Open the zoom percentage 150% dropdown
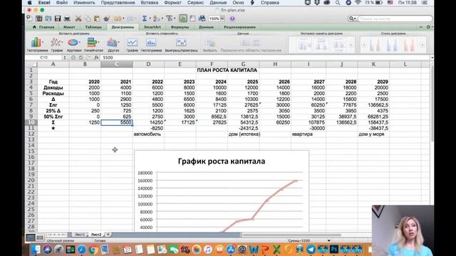 point(222,18)
